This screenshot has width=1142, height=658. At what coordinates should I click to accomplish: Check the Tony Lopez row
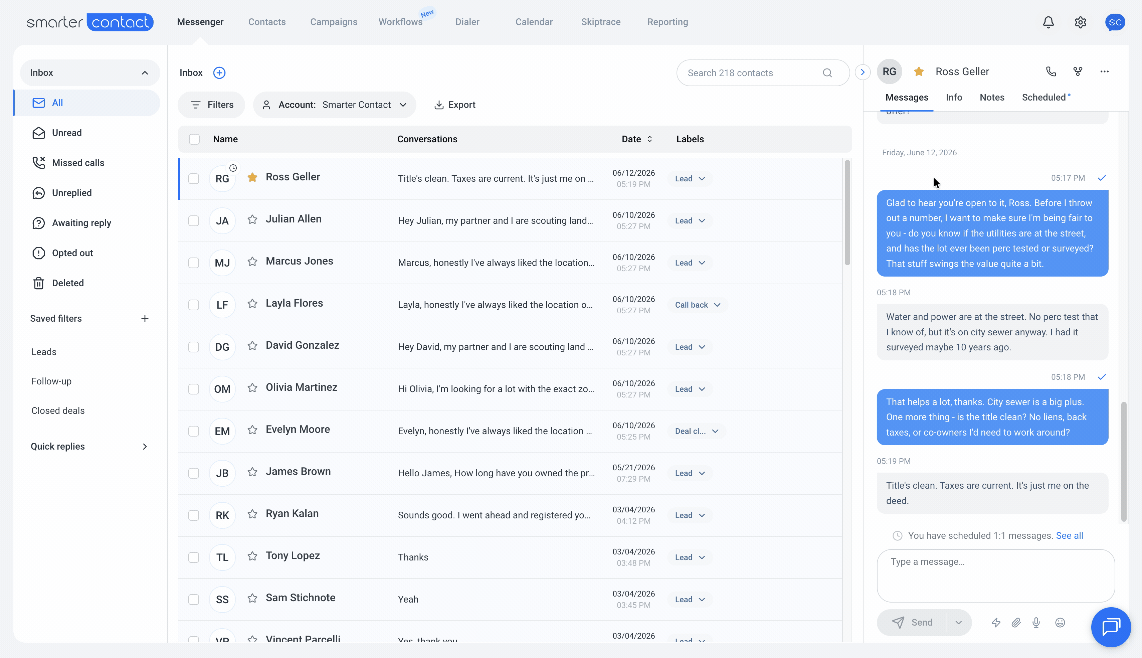(x=193, y=557)
